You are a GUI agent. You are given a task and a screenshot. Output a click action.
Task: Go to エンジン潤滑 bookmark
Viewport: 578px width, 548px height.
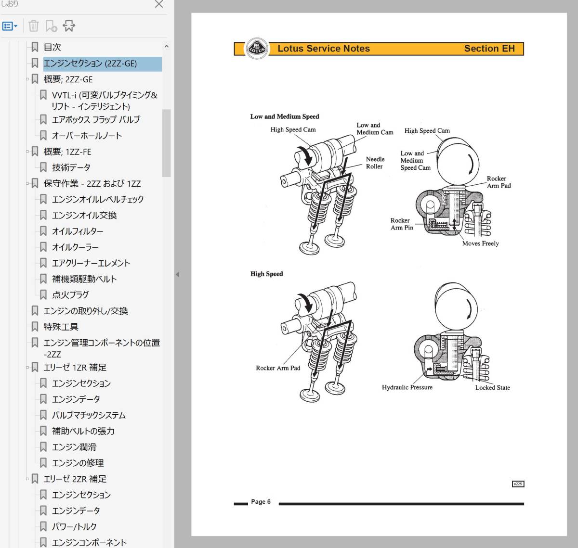[74, 447]
